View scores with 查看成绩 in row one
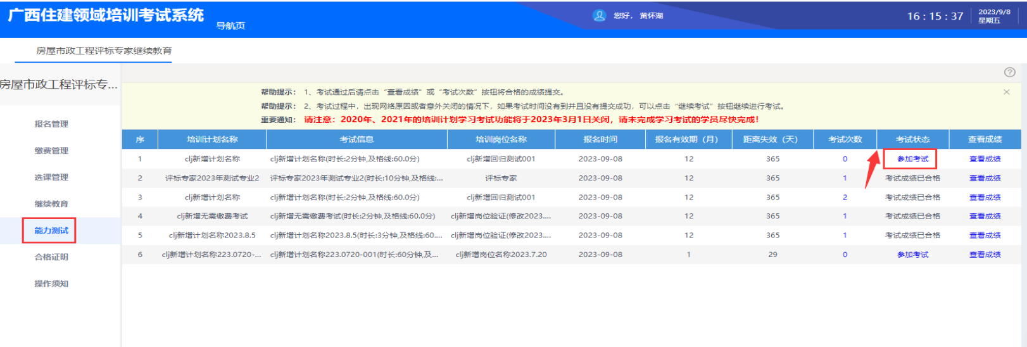Screen dimensions: 1027x347 click(x=985, y=159)
